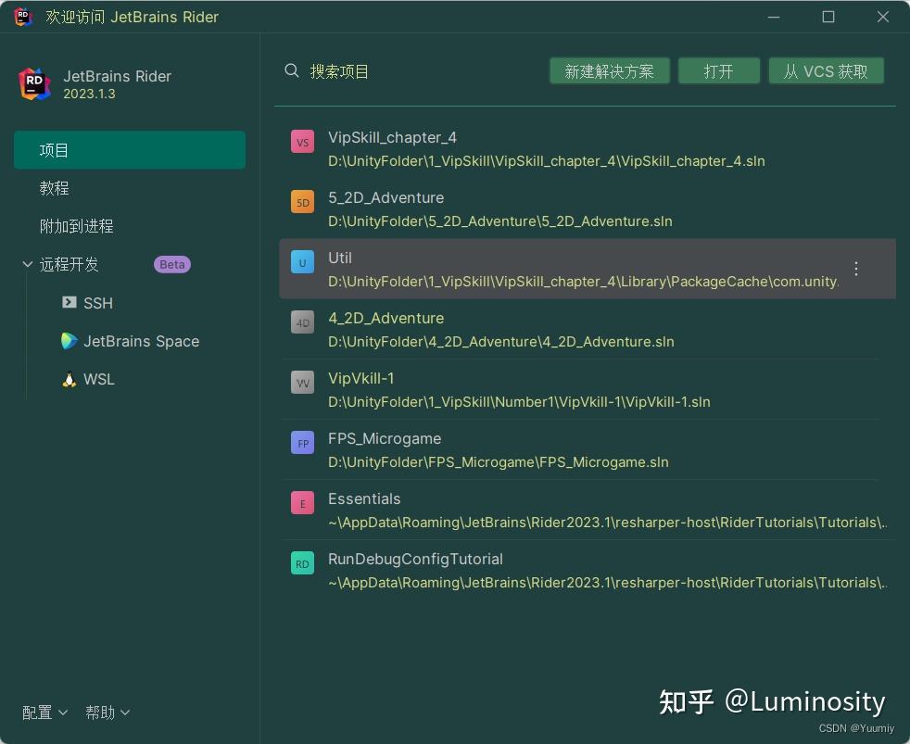Click the Essentials tutorial project icon

tap(302, 503)
